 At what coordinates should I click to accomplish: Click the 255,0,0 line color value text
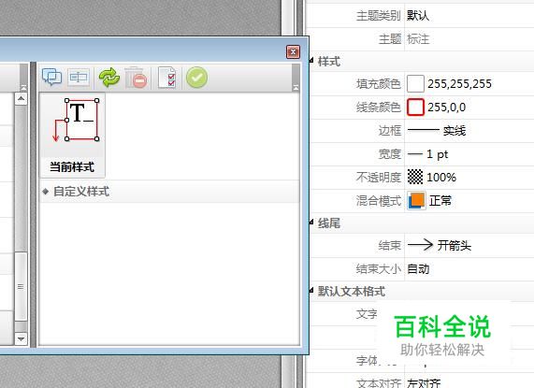(446, 108)
